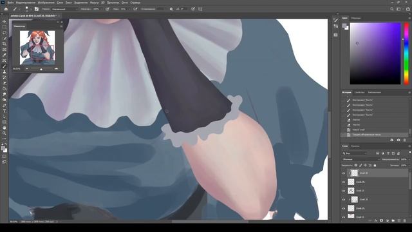Switch to the Свойства tab
This screenshot has height=232, width=412.
click(359, 92)
